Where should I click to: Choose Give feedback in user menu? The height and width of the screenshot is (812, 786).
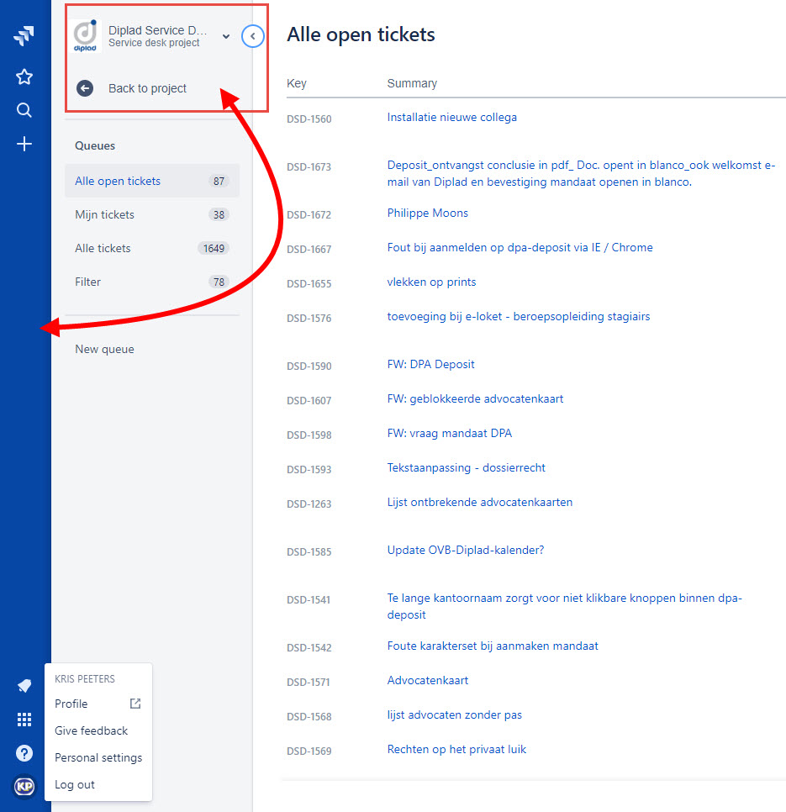(91, 730)
